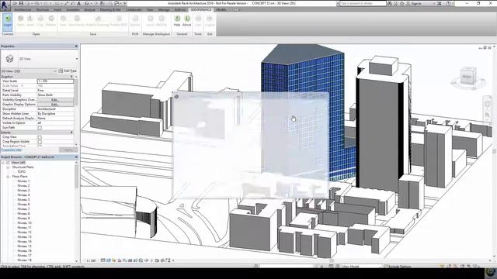Select Niveau 17 floor plan
The height and width of the screenshot is (279, 497).
tap(24, 255)
